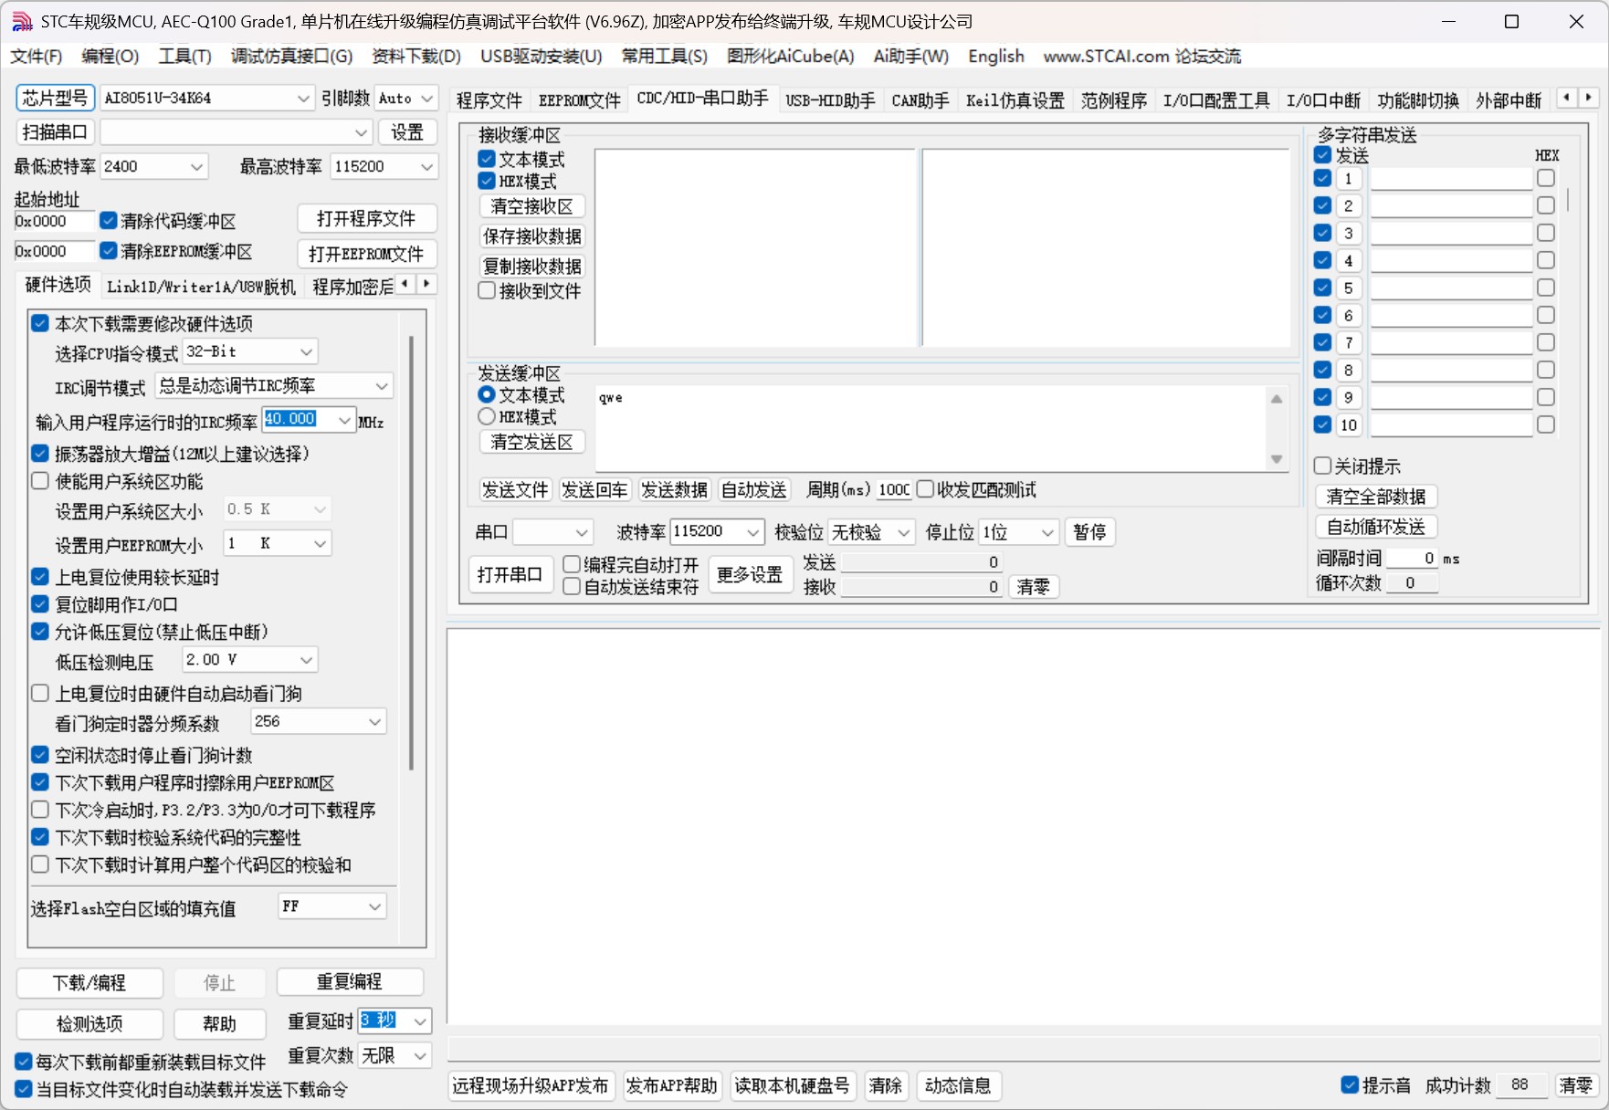Viewport: 1609px width, 1110px height.
Task: Enable 文本模式 checkbox in receive buffer
Action: click(x=487, y=159)
